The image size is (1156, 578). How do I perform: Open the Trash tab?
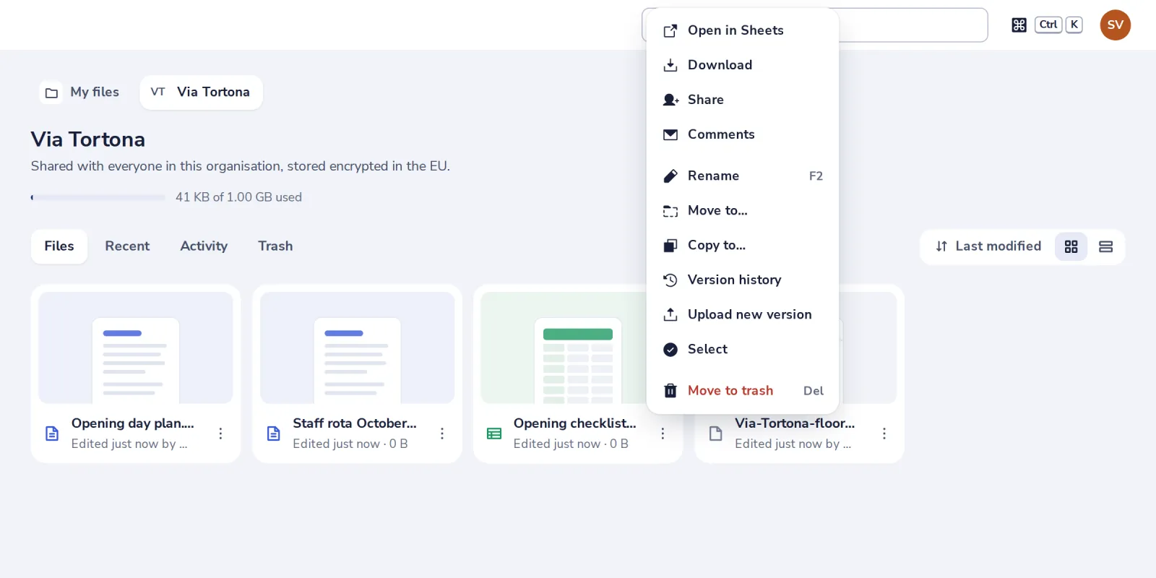pos(275,246)
